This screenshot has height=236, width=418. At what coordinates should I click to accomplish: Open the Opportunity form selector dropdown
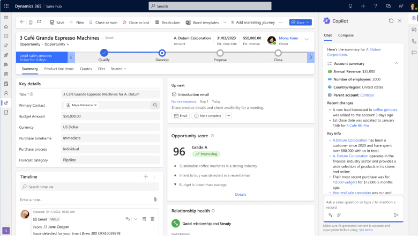(x=56, y=45)
